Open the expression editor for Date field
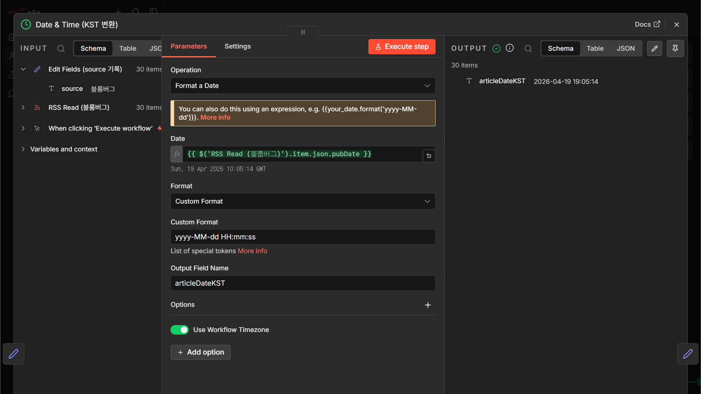The height and width of the screenshot is (394, 701). tap(429, 156)
